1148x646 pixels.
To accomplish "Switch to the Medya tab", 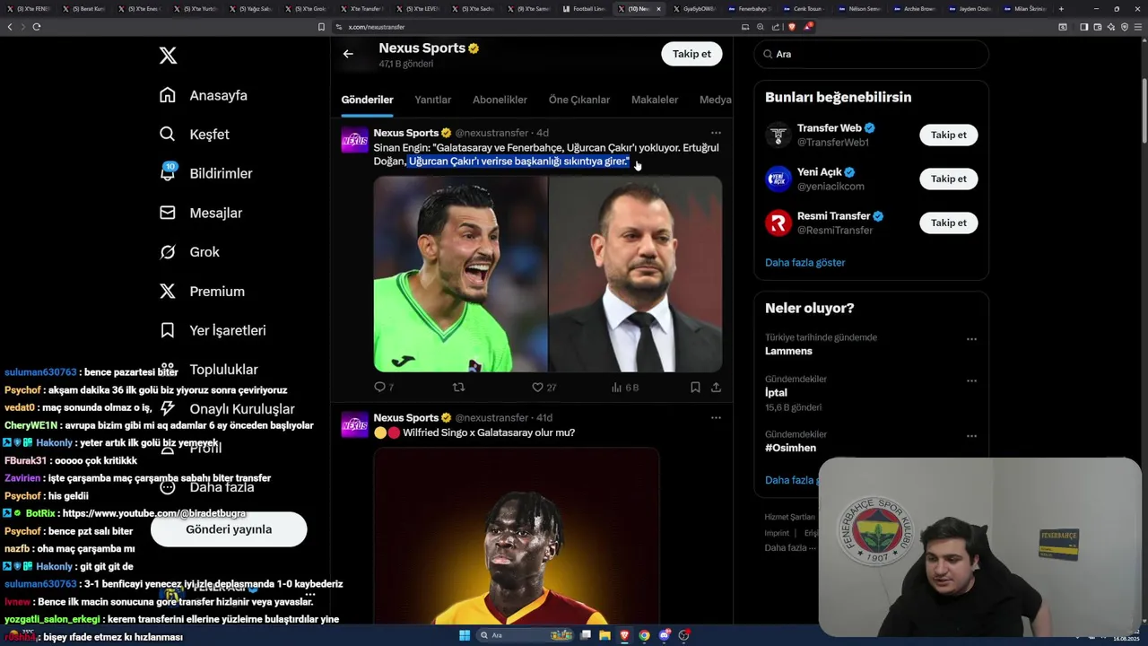I will coord(716,100).
